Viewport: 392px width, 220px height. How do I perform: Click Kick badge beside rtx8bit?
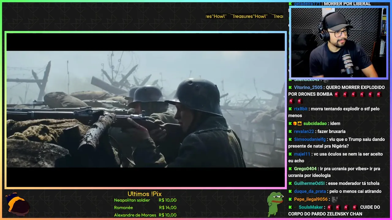tap(290, 109)
